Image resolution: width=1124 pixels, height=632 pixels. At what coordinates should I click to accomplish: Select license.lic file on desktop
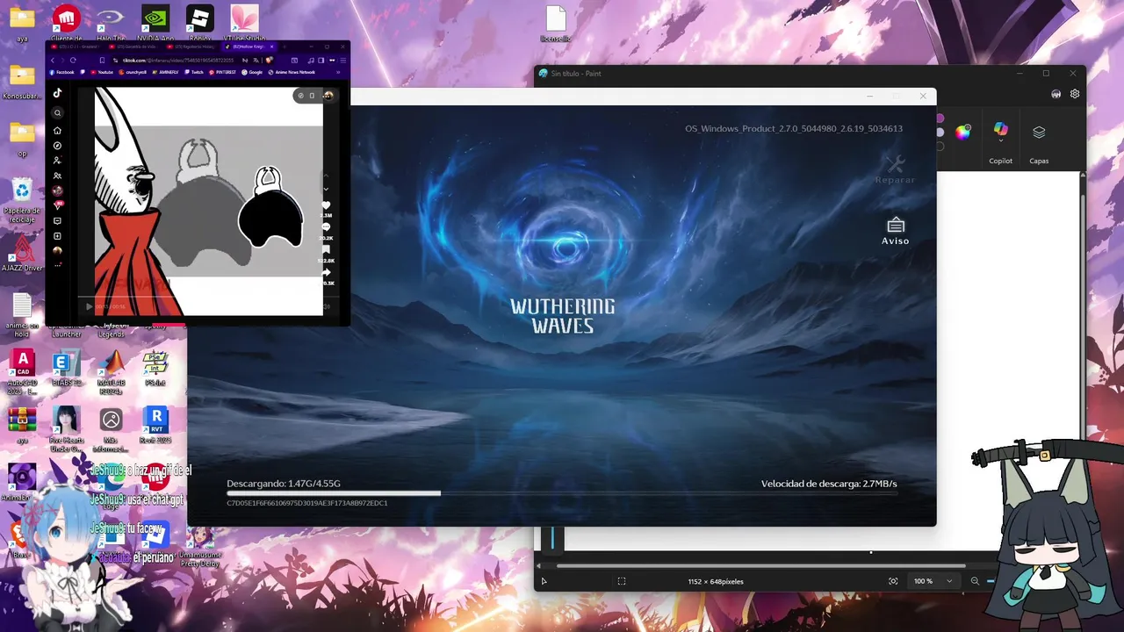pyautogui.click(x=556, y=25)
